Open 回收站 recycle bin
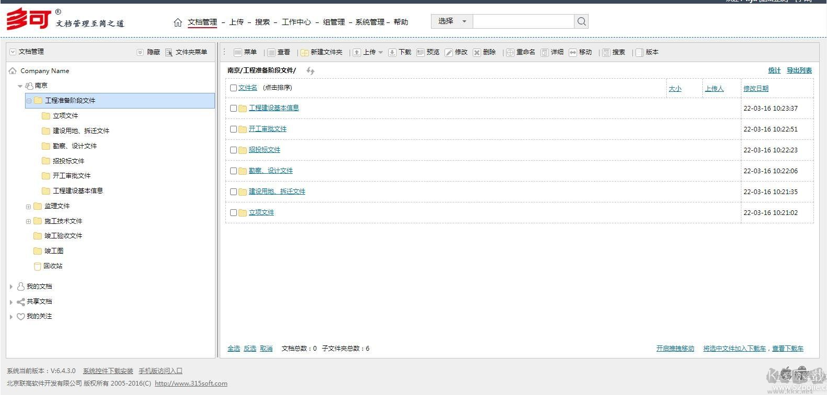The height and width of the screenshot is (395, 827). point(48,266)
